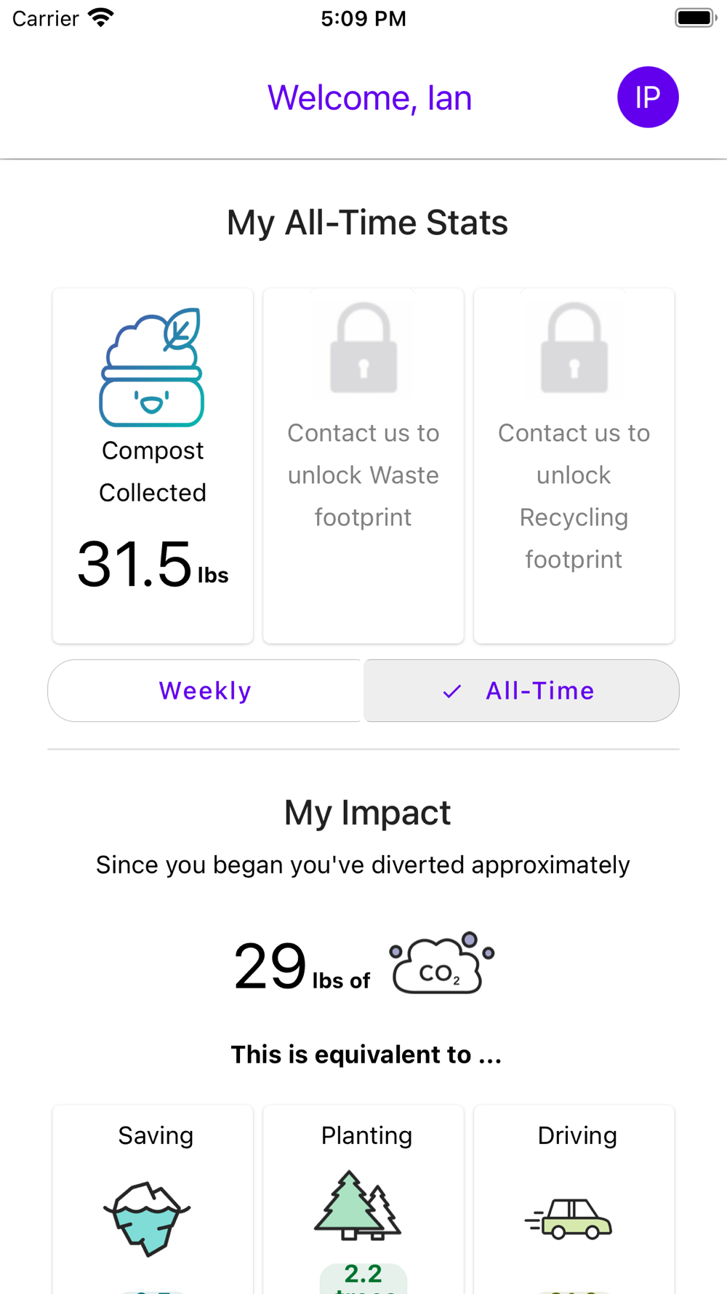Open the IP profile avatar
Screen dimensions: 727x1294
pos(648,97)
